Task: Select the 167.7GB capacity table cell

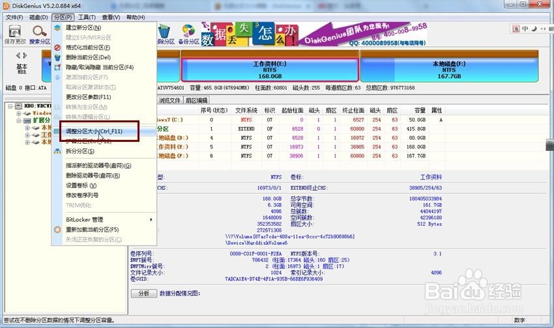Action: (x=416, y=156)
